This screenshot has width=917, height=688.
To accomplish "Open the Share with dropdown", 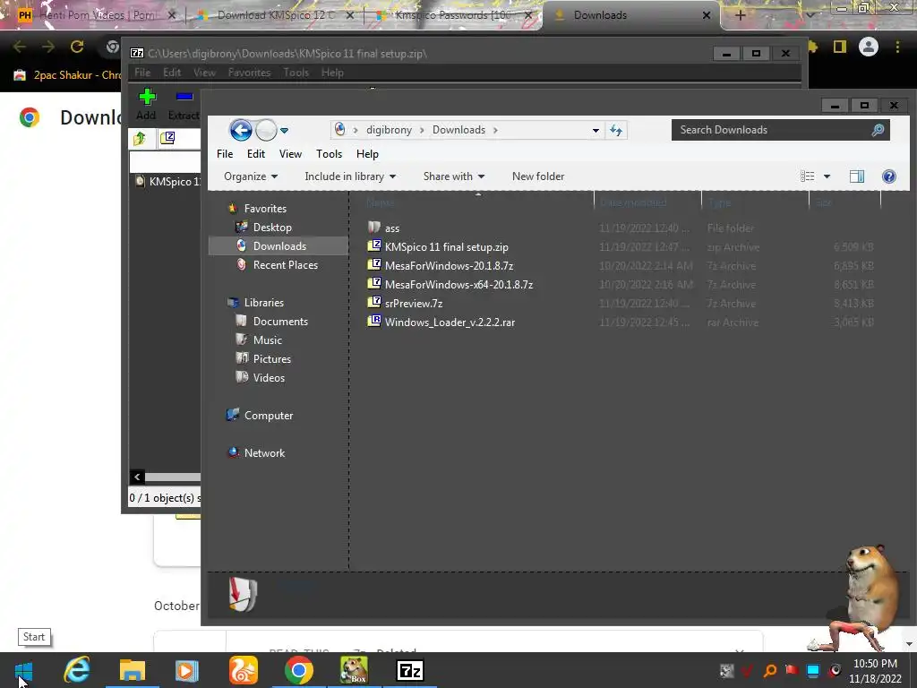I will 454,176.
